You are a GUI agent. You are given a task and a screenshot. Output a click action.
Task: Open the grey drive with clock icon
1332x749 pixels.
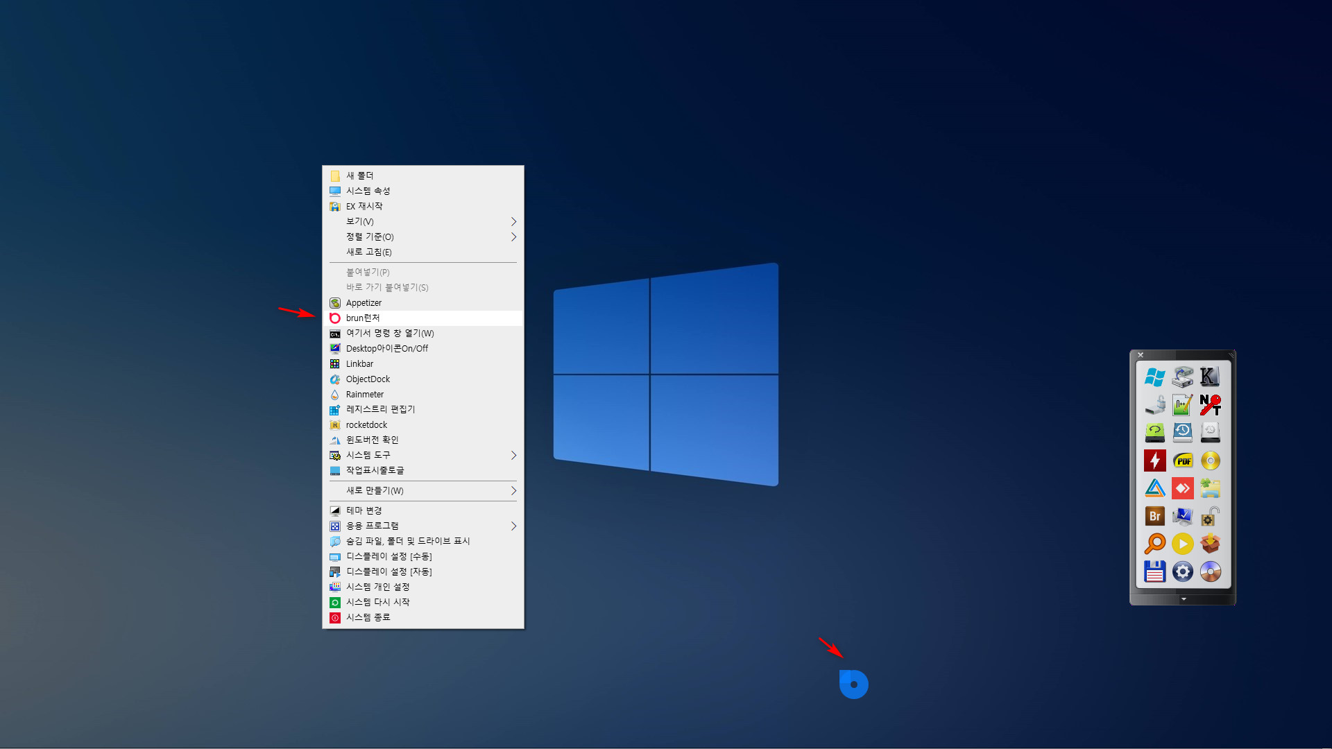pos(1211,433)
